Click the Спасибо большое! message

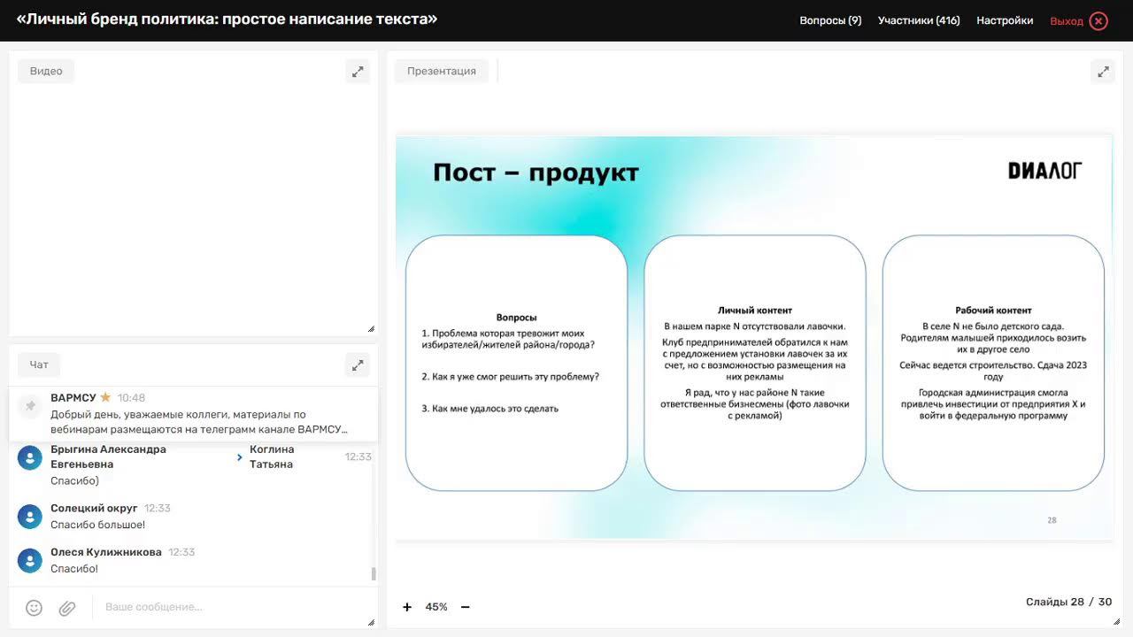[97, 525]
